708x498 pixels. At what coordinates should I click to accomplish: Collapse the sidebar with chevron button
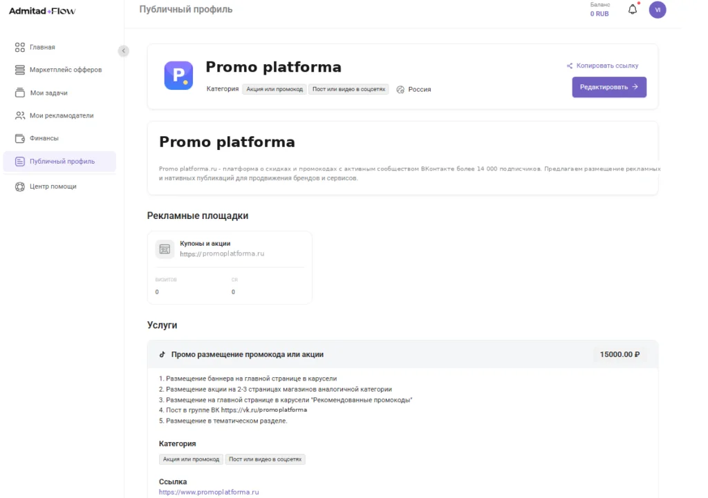coord(123,51)
